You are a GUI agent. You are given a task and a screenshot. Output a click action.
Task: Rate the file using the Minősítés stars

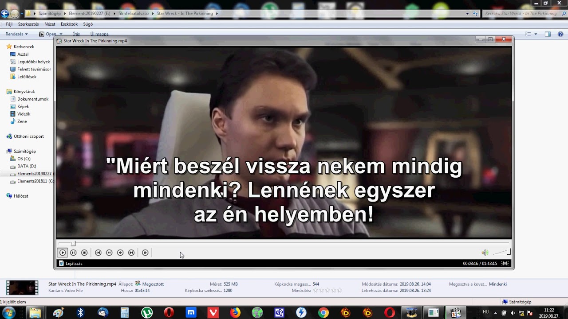pos(327,291)
